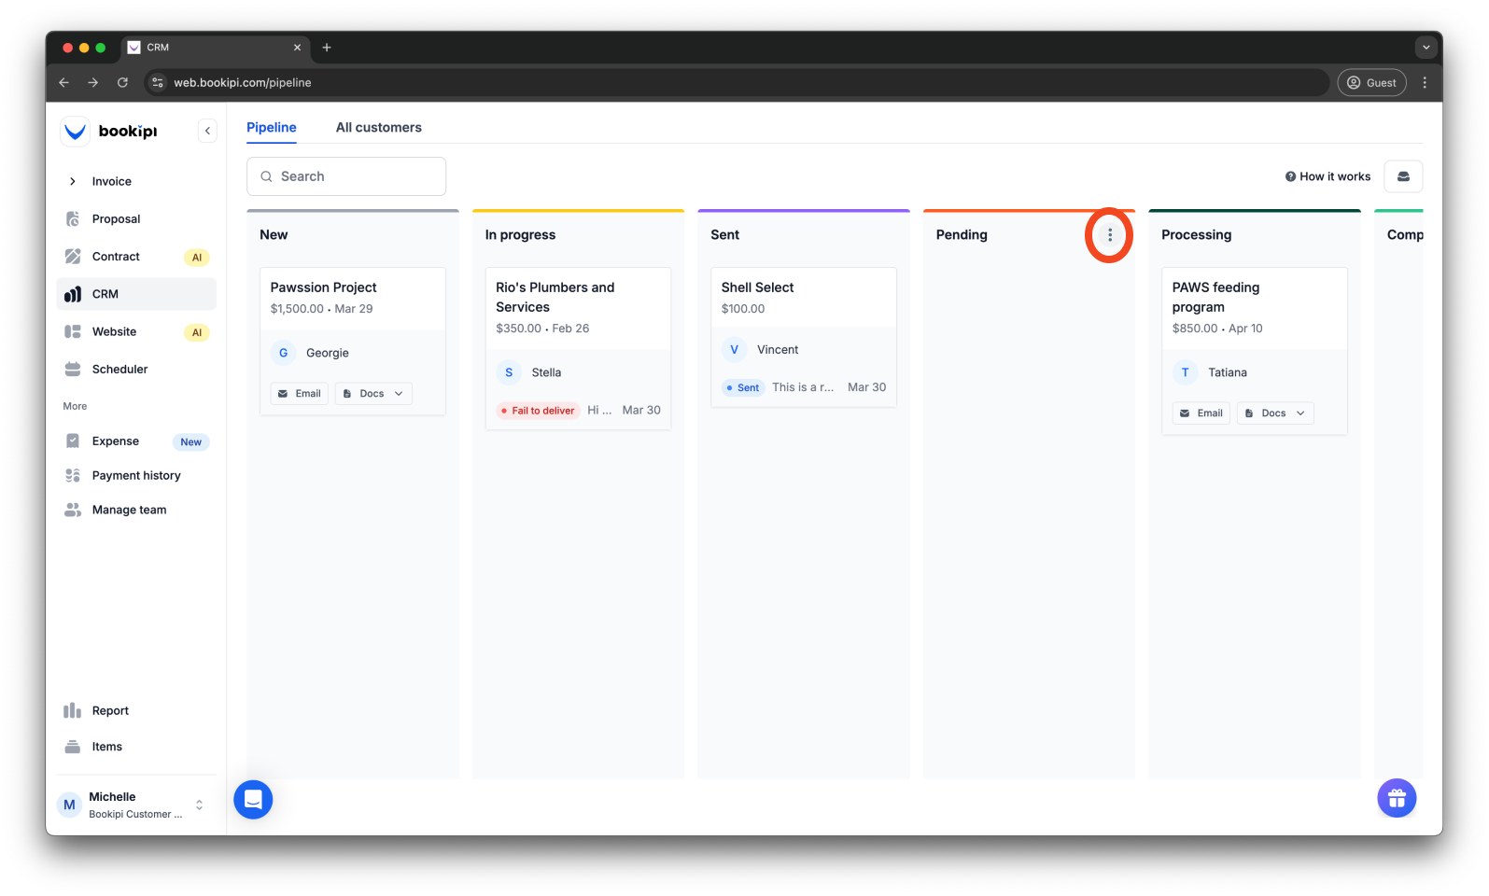
Task: Click the Bookipi logo
Action: [x=110, y=131]
